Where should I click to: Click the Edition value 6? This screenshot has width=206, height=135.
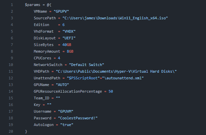[x=63, y=25]
